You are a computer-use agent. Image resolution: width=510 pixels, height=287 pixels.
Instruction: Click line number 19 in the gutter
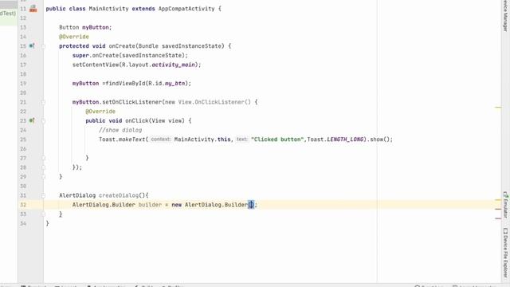tap(23, 84)
